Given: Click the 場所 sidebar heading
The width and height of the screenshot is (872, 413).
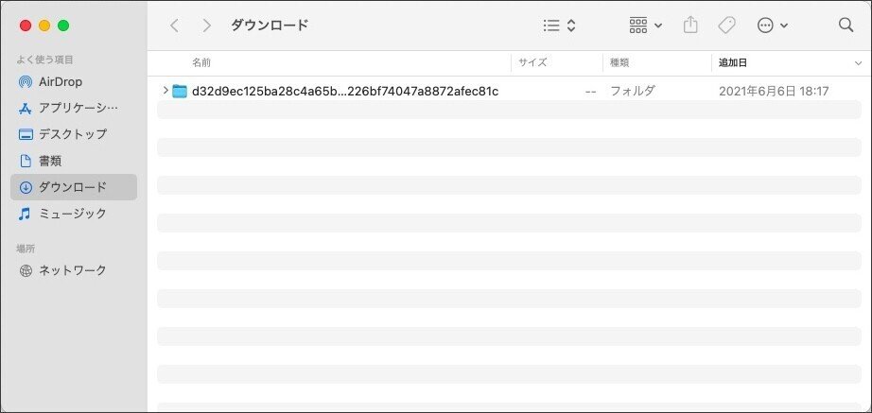Looking at the screenshot, I should (26, 249).
